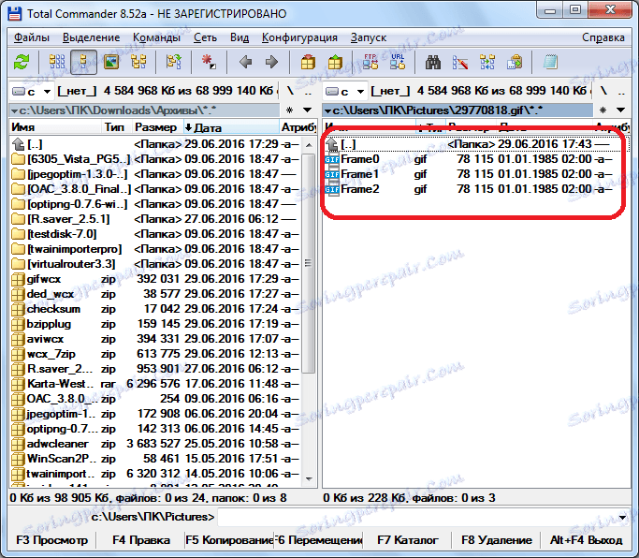Click F5 Копирование button
Screen dimensions: 639x558
(x=229, y=540)
